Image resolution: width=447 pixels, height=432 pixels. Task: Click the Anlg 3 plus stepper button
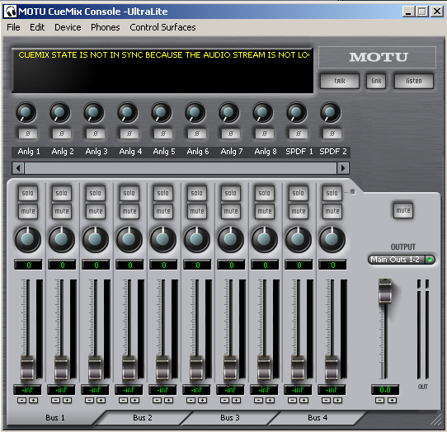point(101,401)
